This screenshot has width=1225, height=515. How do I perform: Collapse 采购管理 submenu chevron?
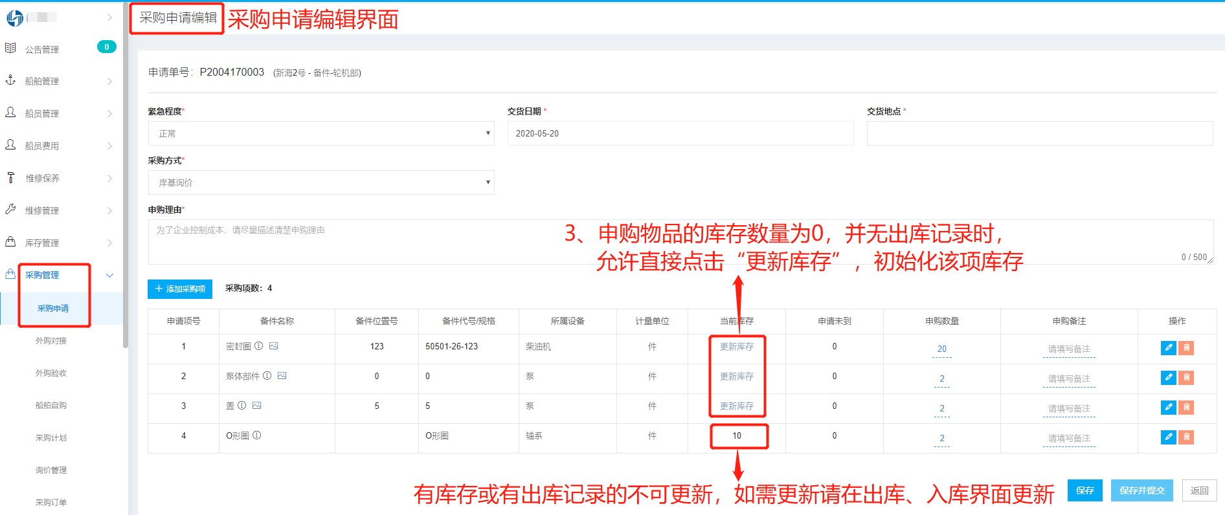[x=109, y=275]
